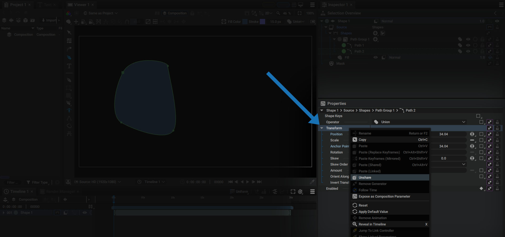Open the Operator Union dropdown
Screen dimensions: 505x237
(x=420, y=122)
